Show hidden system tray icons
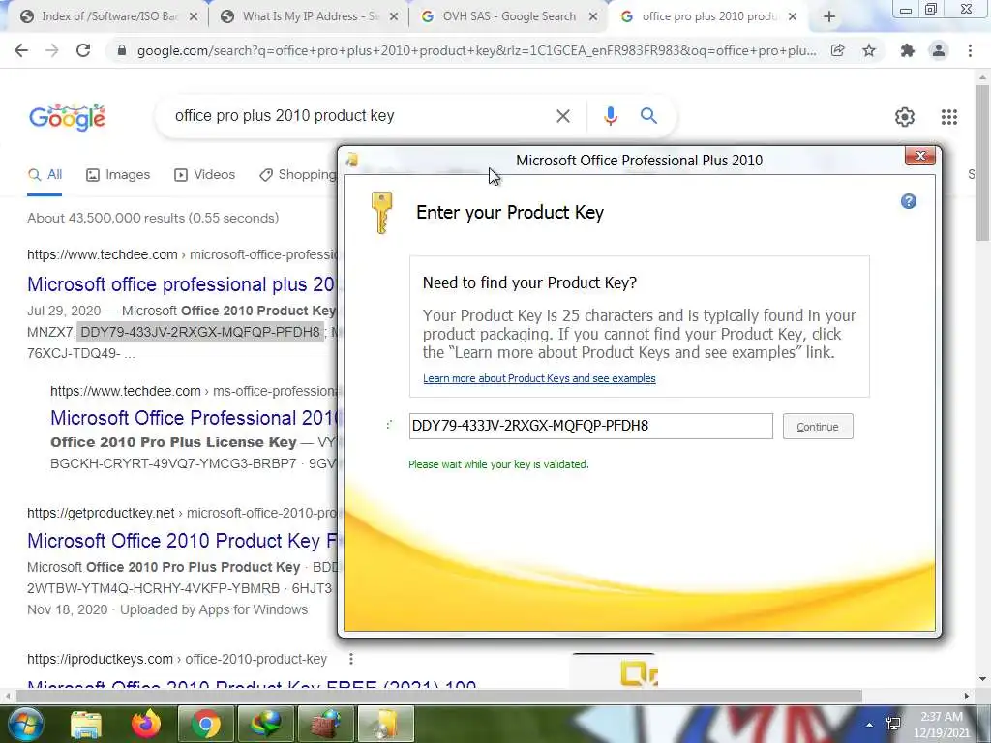Screen dimensions: 991x743 (x=870, y=725)
